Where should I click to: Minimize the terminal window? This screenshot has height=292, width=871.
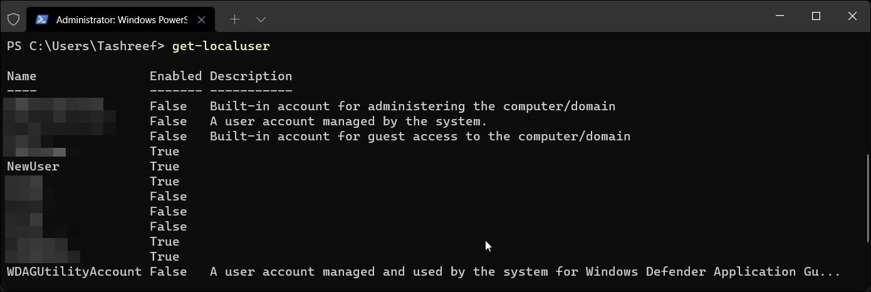[x=779, y=16]
